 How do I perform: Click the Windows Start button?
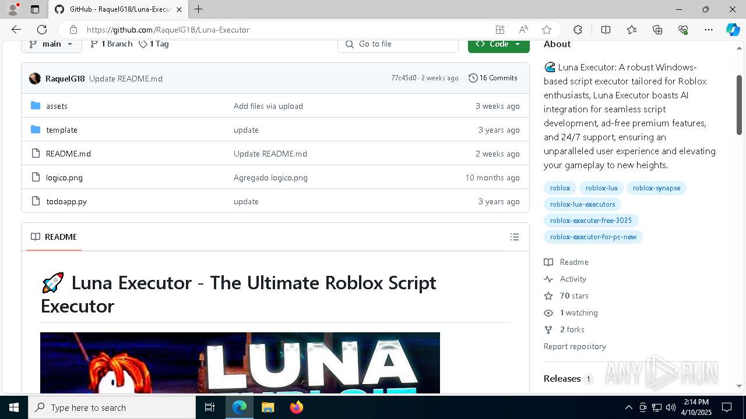click(14, 407)
